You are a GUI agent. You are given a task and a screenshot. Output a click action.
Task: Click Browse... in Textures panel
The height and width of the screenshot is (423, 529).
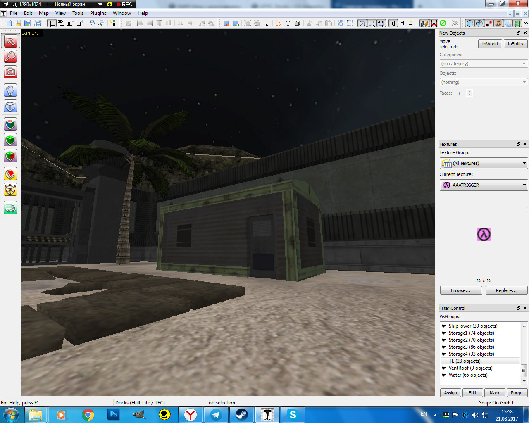461,290
